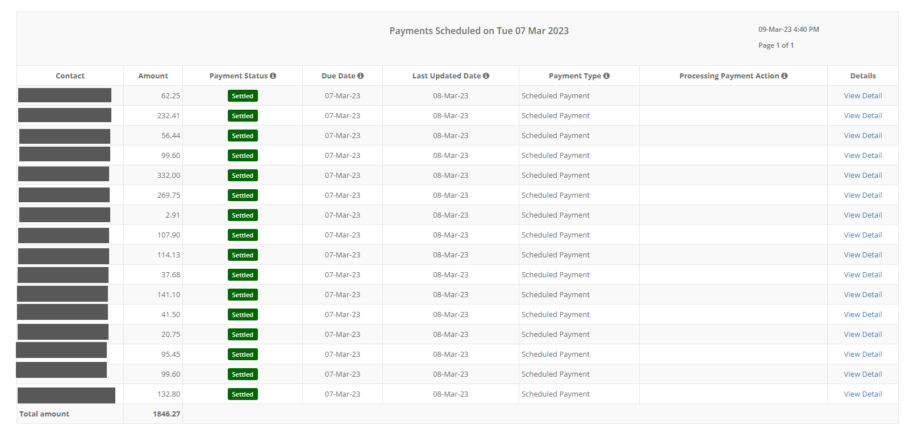Image resolution: width=913 pixels, height=425 pixels.
Task: Click redacted contact cell in the 114.13 row
Action: [64, 256]
